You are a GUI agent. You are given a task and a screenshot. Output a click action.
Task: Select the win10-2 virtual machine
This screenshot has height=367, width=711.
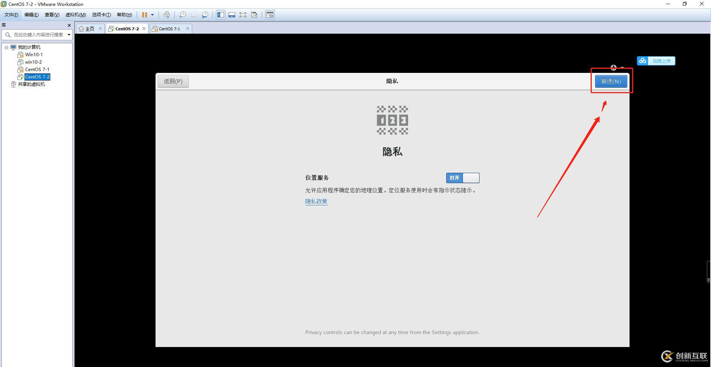(33, 62)
